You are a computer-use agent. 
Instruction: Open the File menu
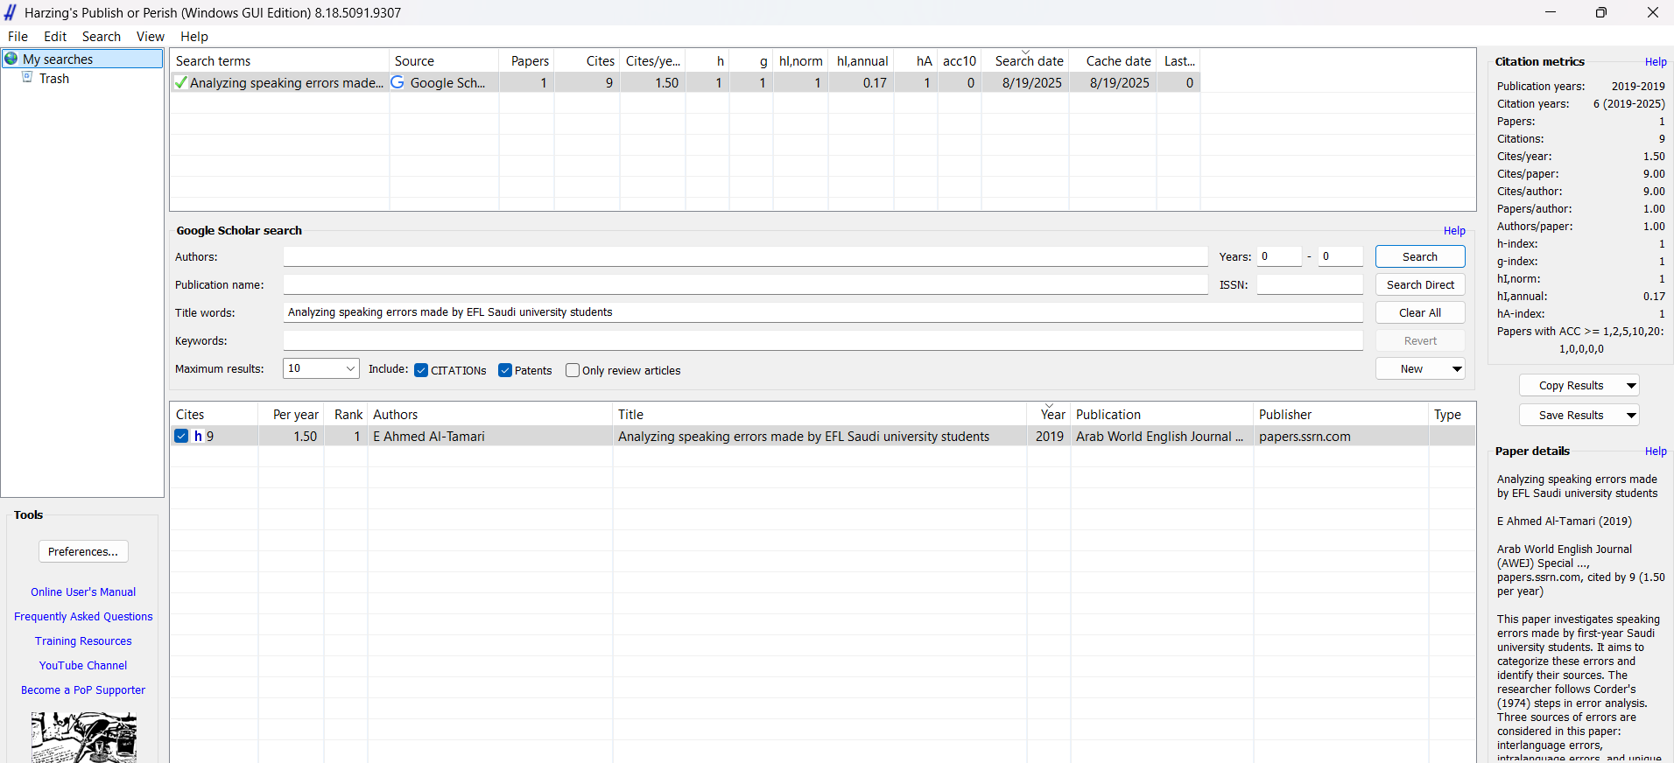(18, 37)
